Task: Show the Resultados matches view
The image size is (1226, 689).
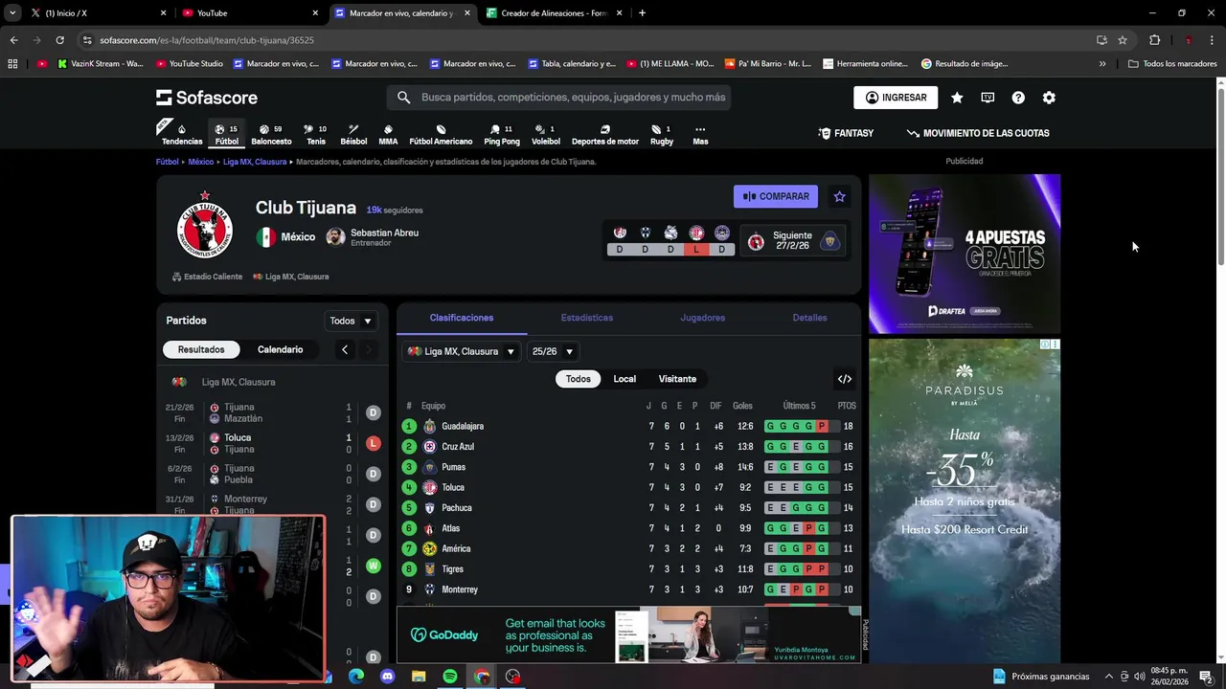Action: pos(201,349)
